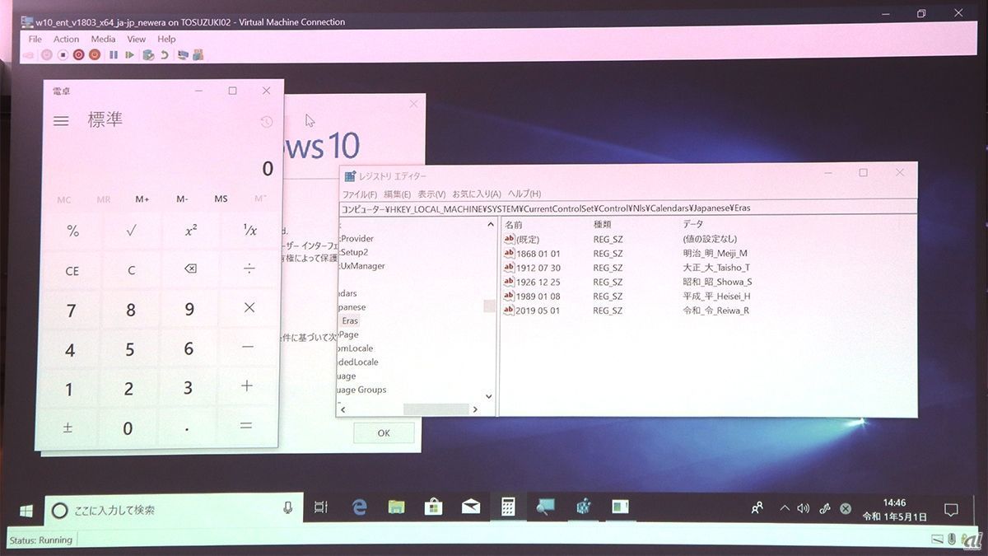Click OK in the Windows 10 dialog
The image size is (988, 556).
pyautogui.click(x=384, y=433)
